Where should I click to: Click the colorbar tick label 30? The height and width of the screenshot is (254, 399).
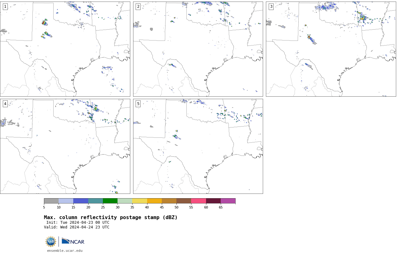tap(118, 207)
